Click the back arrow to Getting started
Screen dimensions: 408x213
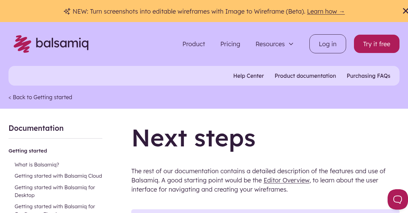coord(10,97)
